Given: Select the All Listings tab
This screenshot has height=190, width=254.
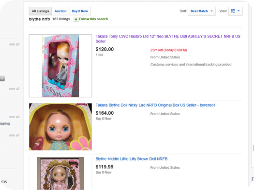Looking at the screenshot, I should pos(41,11).
